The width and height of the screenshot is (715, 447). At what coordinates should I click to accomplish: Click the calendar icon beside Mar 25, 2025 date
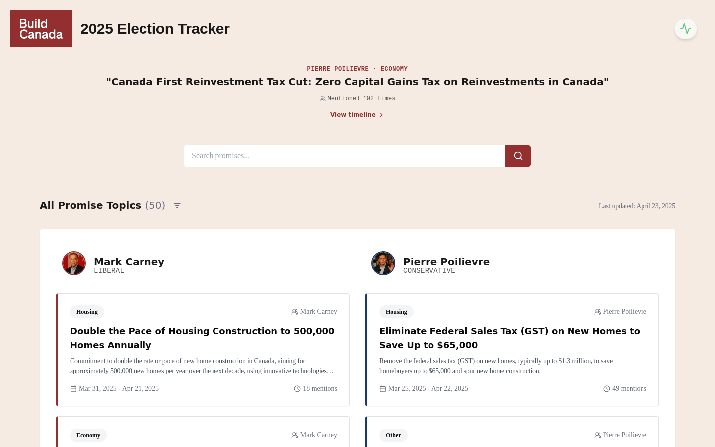pos(383,389)
